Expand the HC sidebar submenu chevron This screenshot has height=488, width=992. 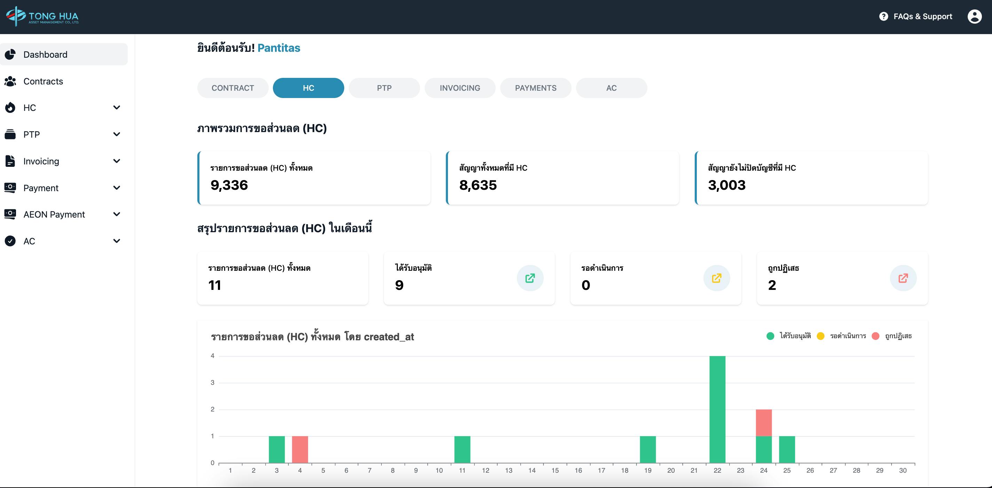point(117,107)
